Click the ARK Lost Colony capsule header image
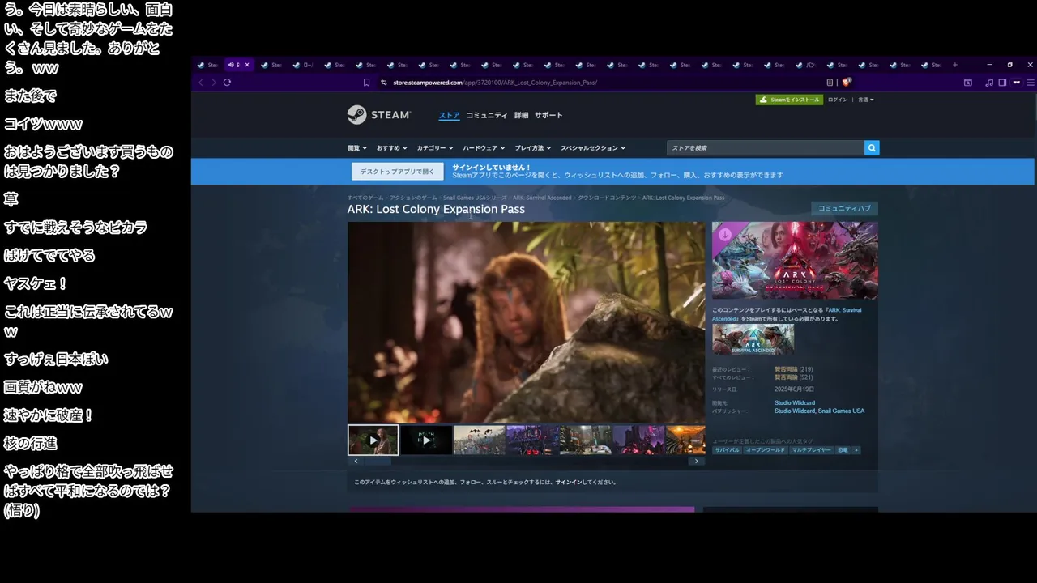1037x583 pixels. [x=795, y=261]
